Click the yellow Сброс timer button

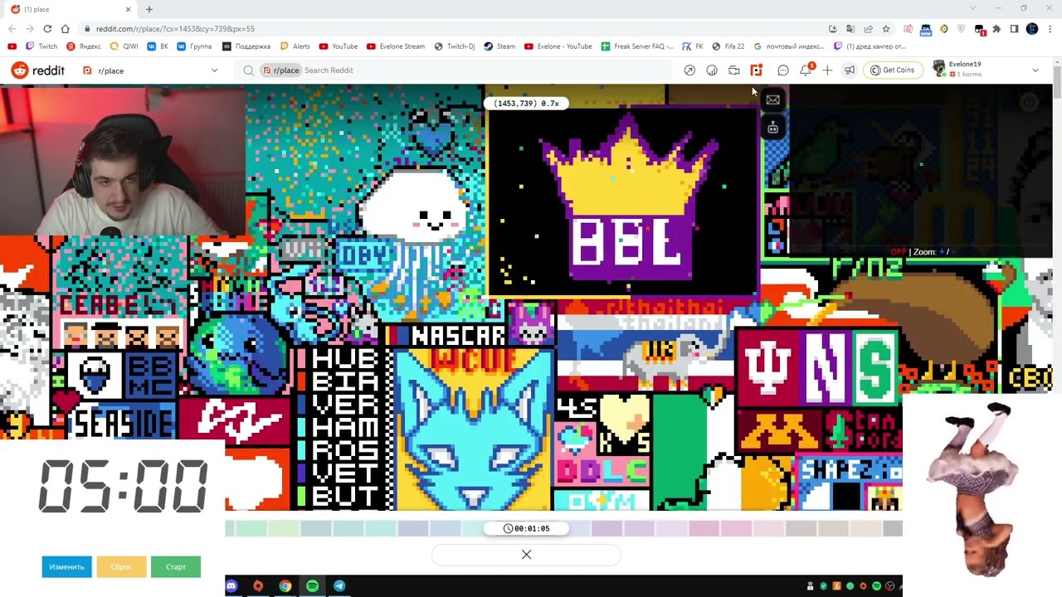click(x=121, y=567)
